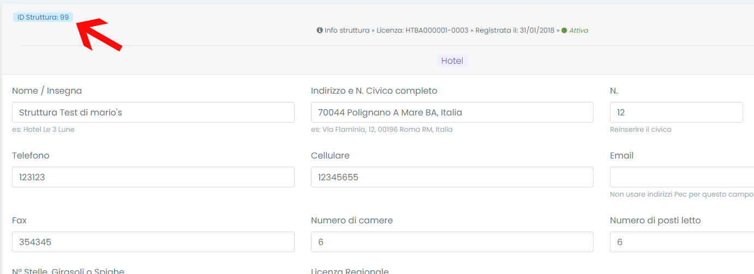
Task: Click the green Attiva status dot
Action: (x=564, y=31)
